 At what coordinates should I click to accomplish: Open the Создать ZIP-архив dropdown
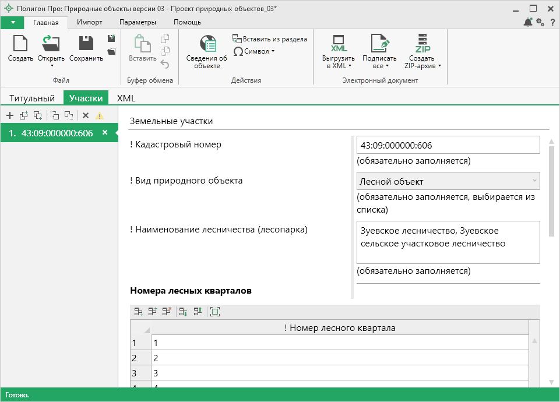tap(421, 66)
